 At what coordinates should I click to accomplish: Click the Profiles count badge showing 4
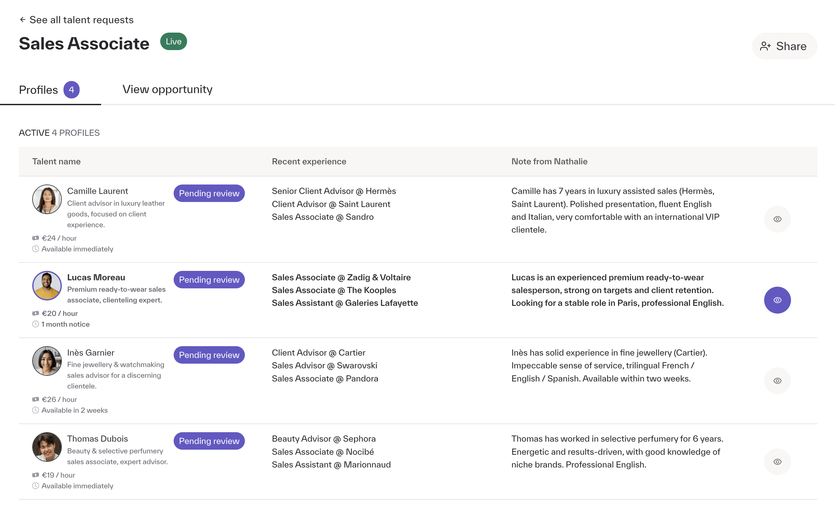[x=72, y=90]
